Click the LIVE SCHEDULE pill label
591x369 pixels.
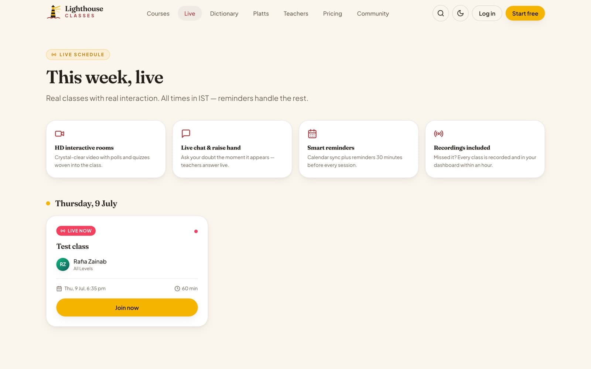coord(78,55)
